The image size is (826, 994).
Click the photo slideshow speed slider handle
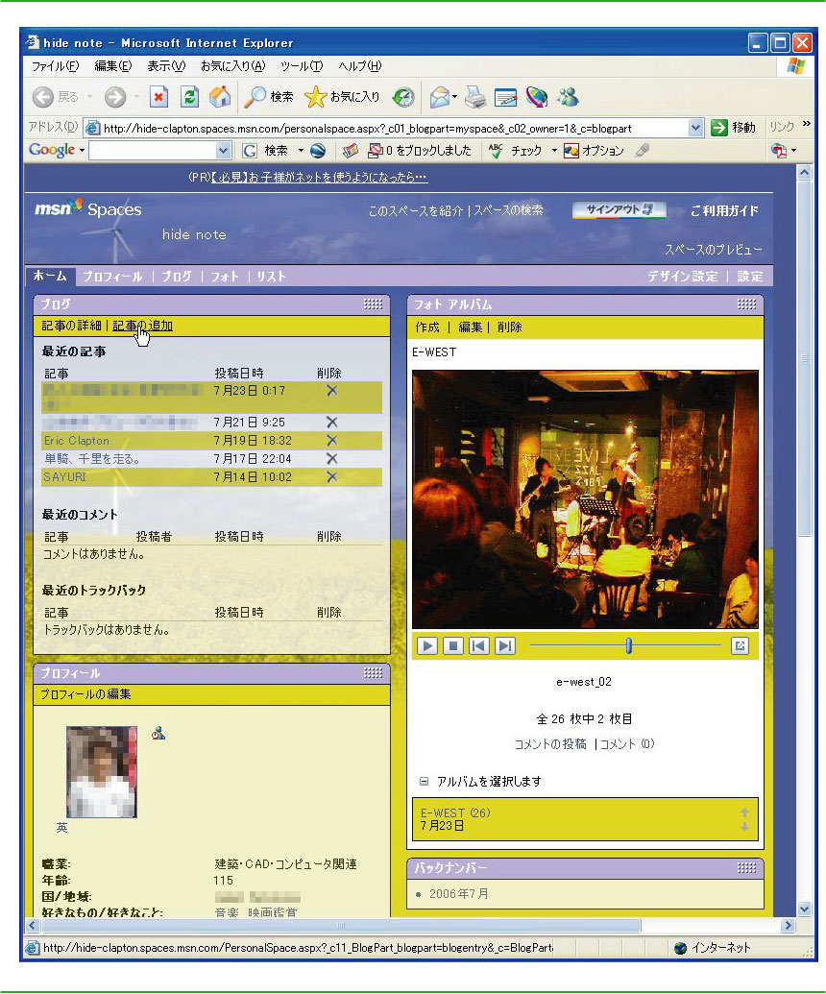(x=629, y=646)
